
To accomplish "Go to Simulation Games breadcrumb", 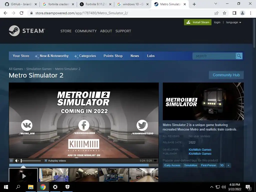I will pyautogui.click(x=39, y=69).
